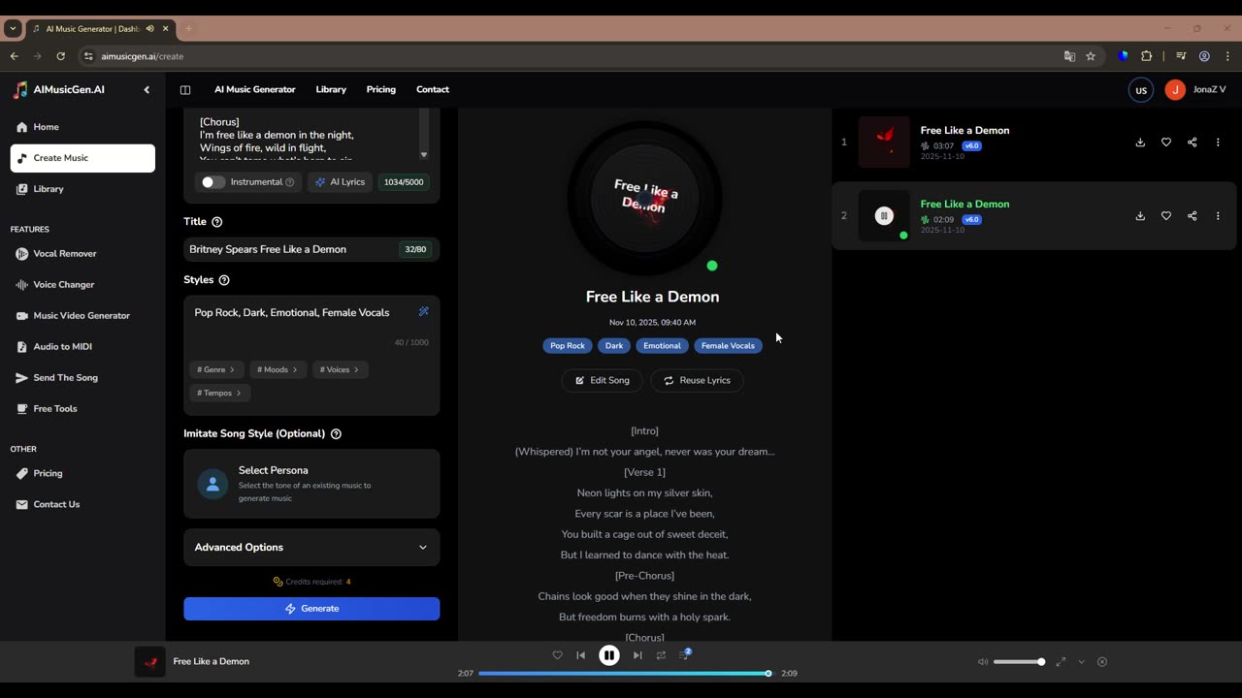1242x698 pixels.
Task: Download the 02:09 Free Like a Demon track
Action: [1140, 216]
